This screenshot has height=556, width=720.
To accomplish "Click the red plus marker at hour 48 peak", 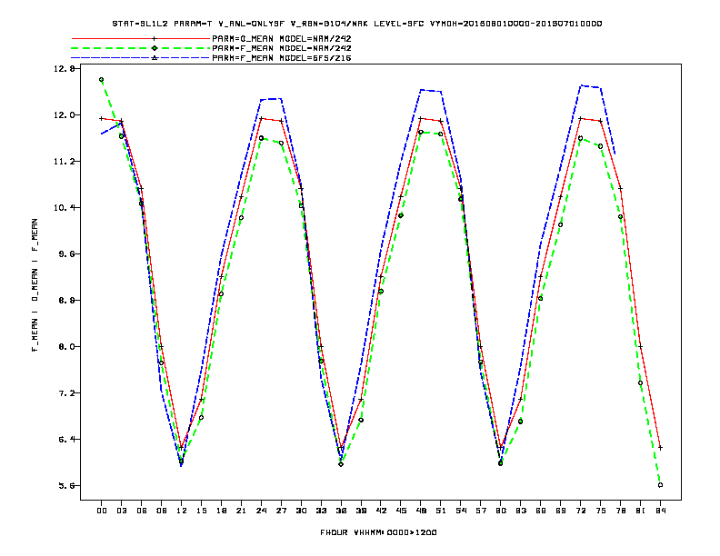I will (421, 118).
